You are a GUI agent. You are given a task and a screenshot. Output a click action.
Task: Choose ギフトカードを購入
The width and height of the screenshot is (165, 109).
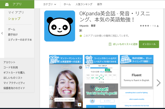14,73
